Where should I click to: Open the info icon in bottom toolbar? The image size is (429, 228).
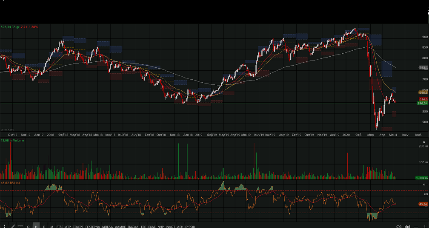pyautogui.click(x=4, y=226)
